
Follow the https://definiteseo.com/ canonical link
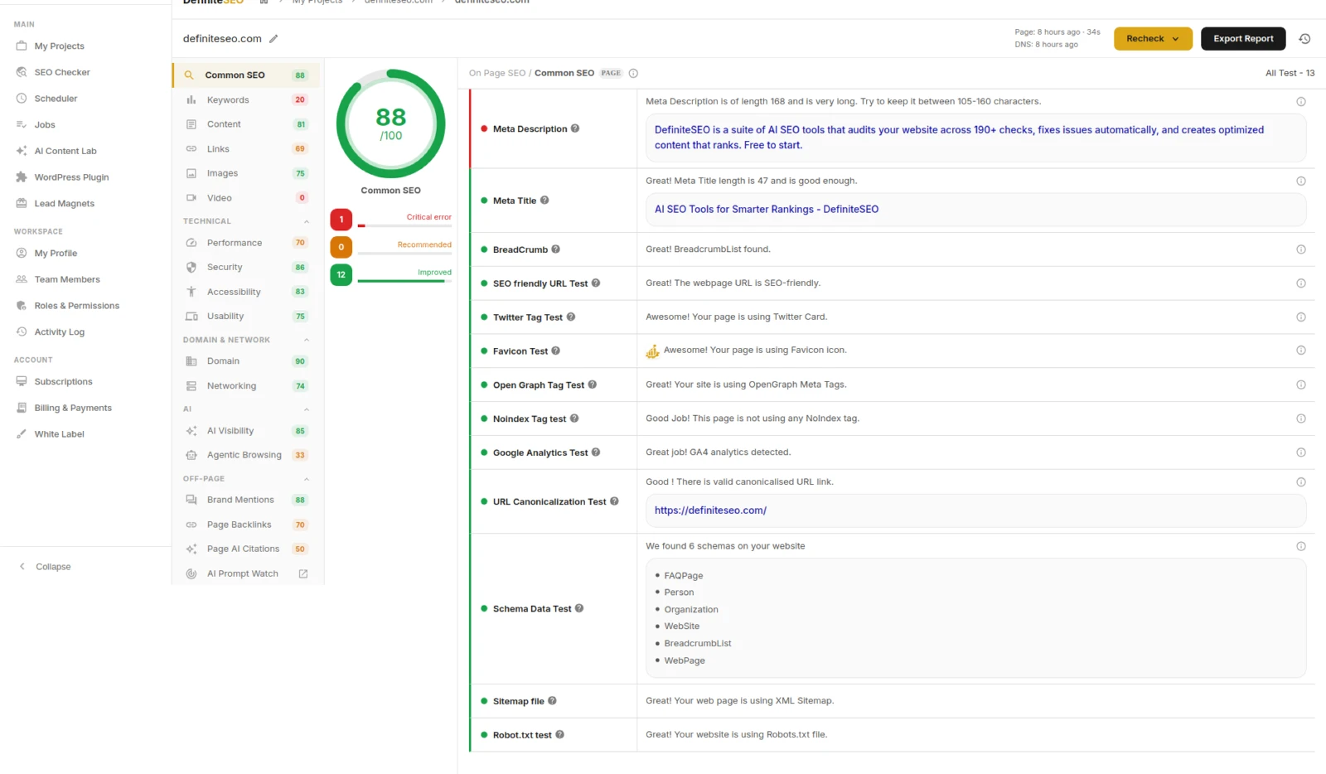click(x=710, y=510)
